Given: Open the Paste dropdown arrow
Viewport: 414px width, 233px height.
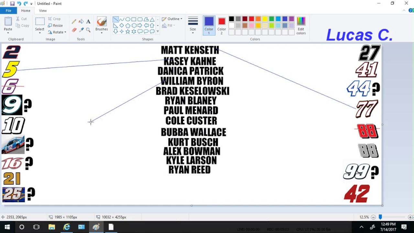Looking at the screenshot, I should 8,32.
